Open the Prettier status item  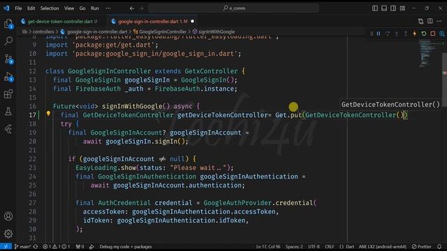pyautogui.click(x=422, y=247)
